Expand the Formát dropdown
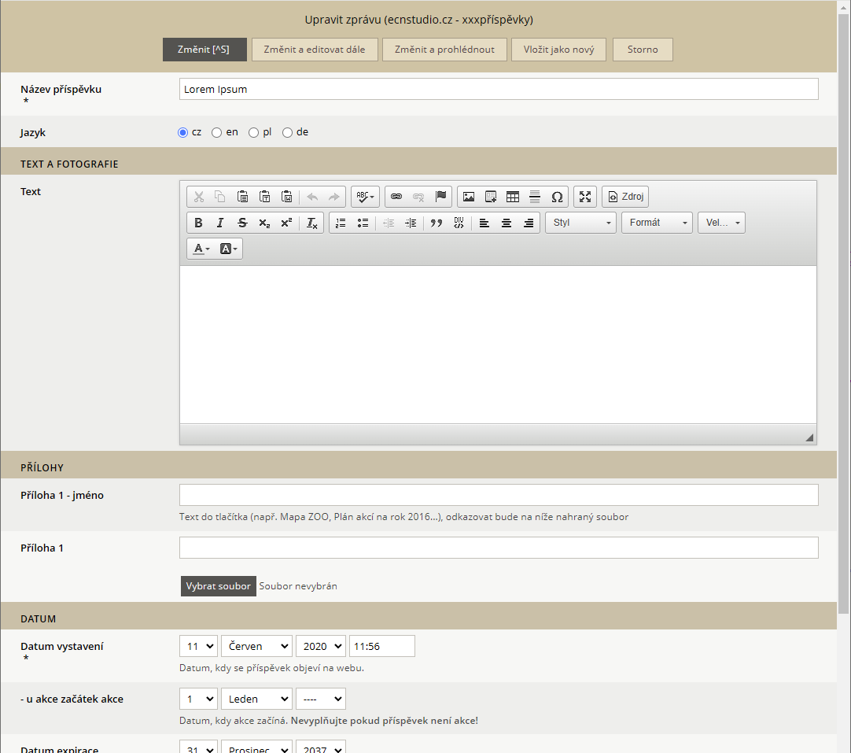The width and height of the screenshot is (851, 753). (657, 223)
